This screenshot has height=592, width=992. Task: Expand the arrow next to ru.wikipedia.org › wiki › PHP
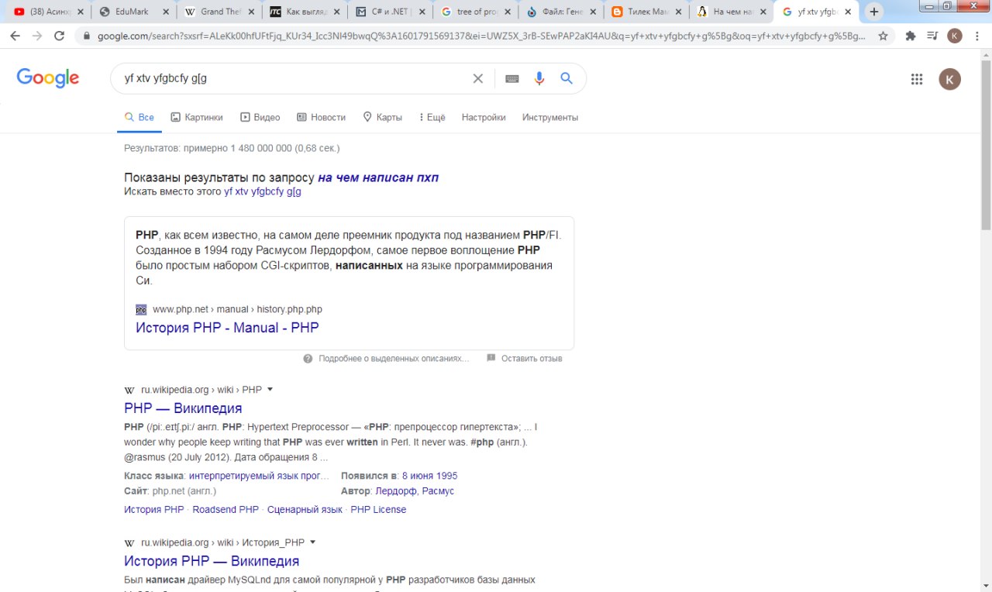(x=270, y=390)
